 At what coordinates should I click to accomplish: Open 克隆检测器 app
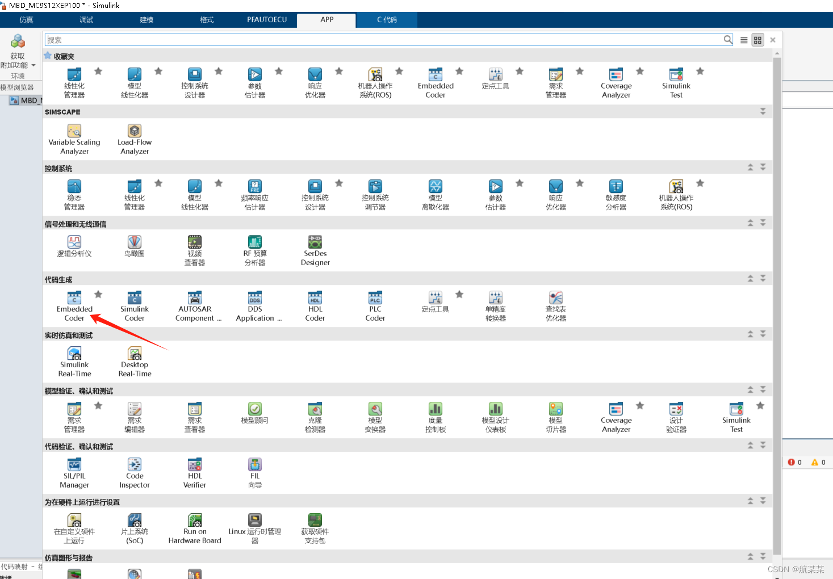pyautogui.click(x=315, y=417)
